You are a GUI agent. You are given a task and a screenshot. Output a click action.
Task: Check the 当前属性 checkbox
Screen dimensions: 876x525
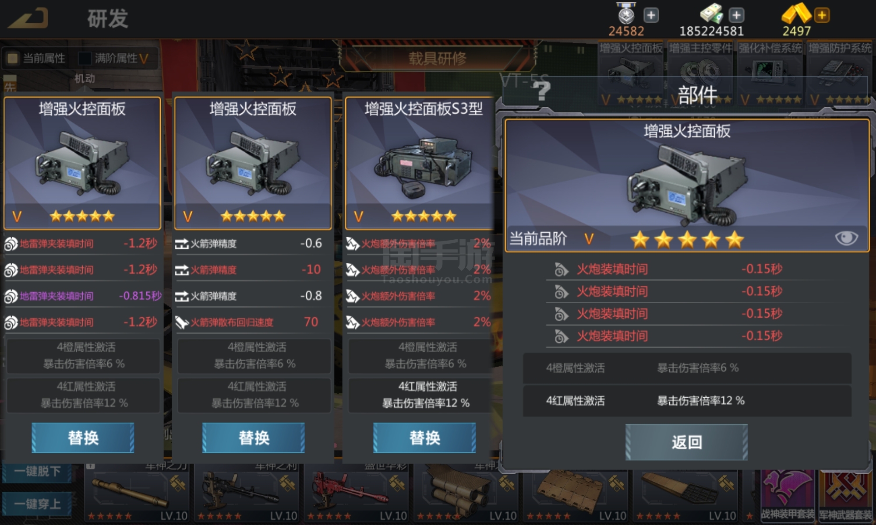click(13, 58)
